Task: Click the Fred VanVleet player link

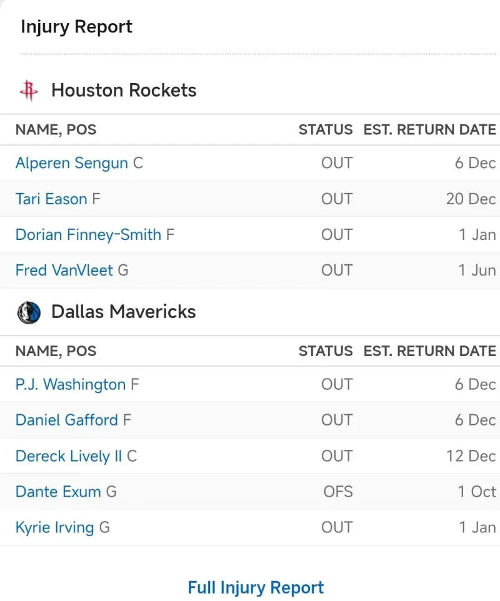Action: 64,271
